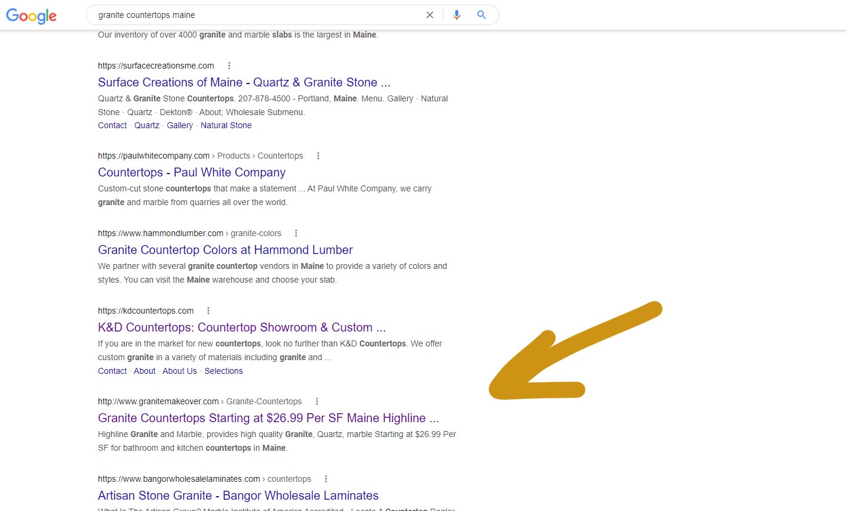Click the hammondlumber.com granite-colors breadcrumb

189,233
